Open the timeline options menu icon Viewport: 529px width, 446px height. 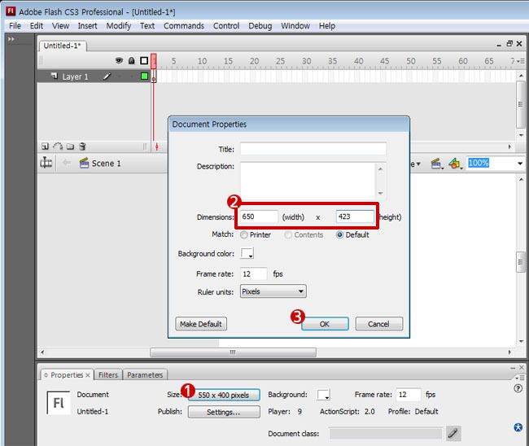click(x=521, y=61)
